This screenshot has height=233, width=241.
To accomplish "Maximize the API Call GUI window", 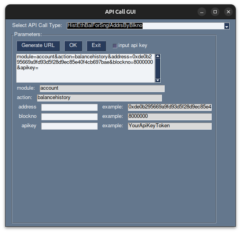I will click(x=215, y=12).
